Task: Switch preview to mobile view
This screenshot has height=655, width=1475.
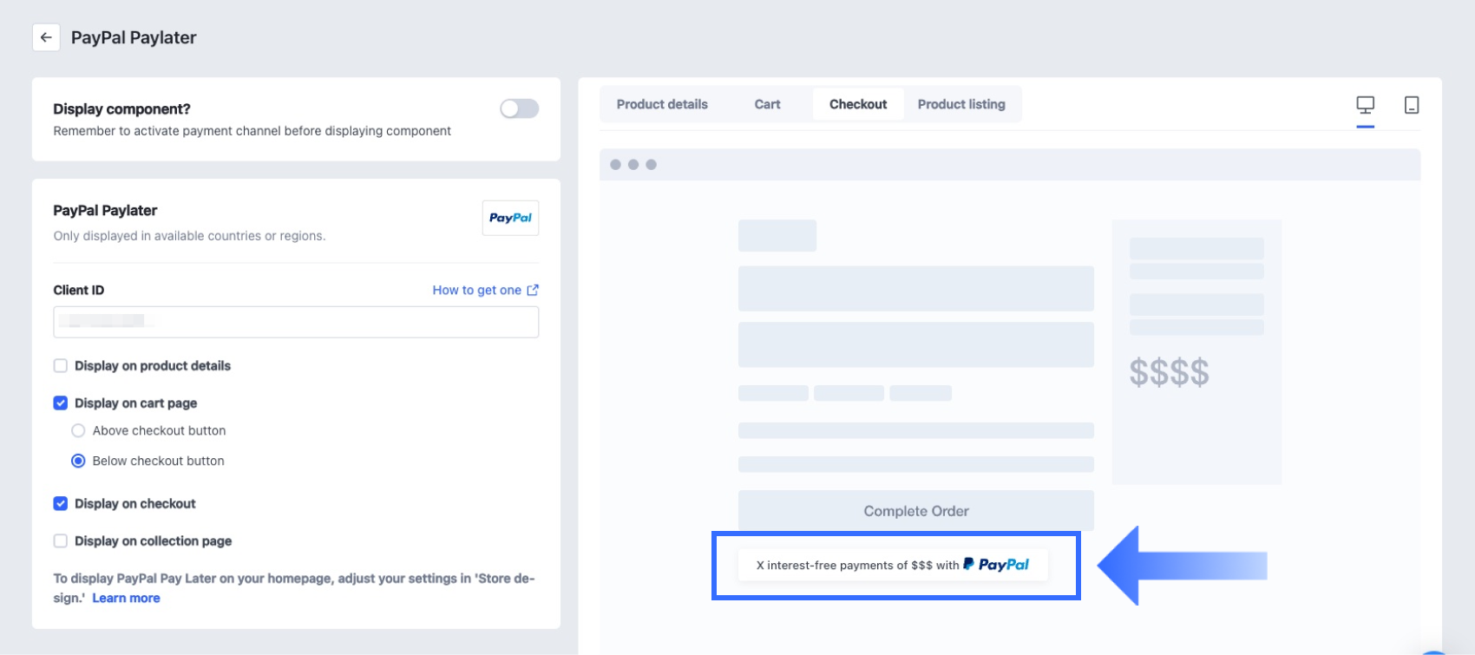Action: [x=1412, y=105]
